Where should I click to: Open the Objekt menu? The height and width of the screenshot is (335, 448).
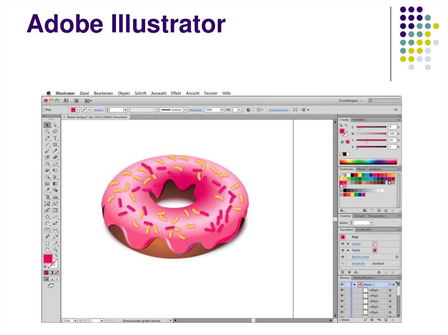tap(124, 93)
